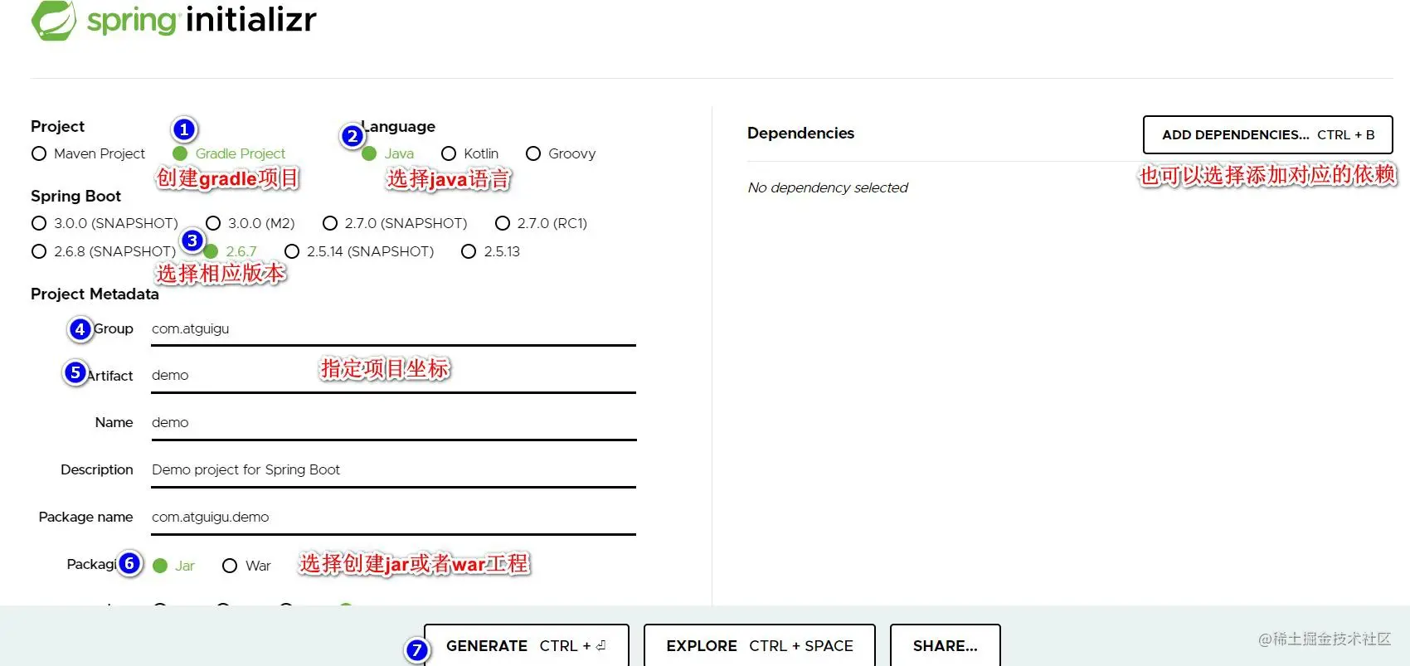This screenshot has width=1410, height=666.
Task: Click the Spring Boot section heading
Action: 75,196
